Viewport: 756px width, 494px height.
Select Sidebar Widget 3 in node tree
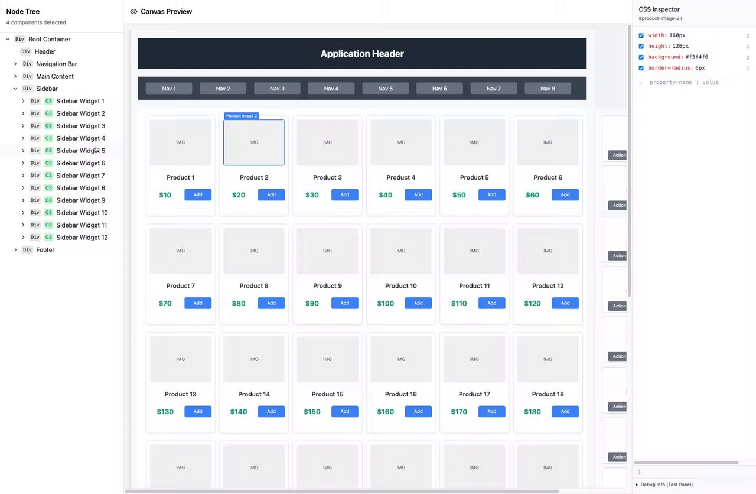81,126
